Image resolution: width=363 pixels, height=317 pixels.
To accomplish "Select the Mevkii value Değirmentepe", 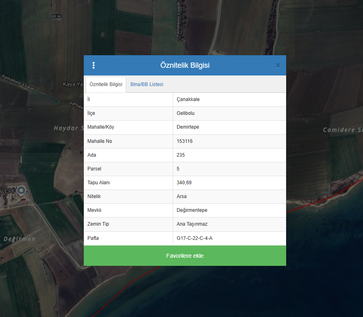I will pos(192,210).
